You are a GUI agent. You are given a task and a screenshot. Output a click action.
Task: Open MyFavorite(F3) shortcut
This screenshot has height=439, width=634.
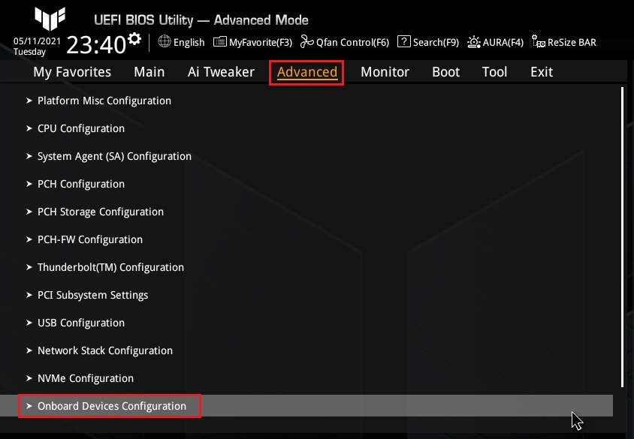point(261,43)
